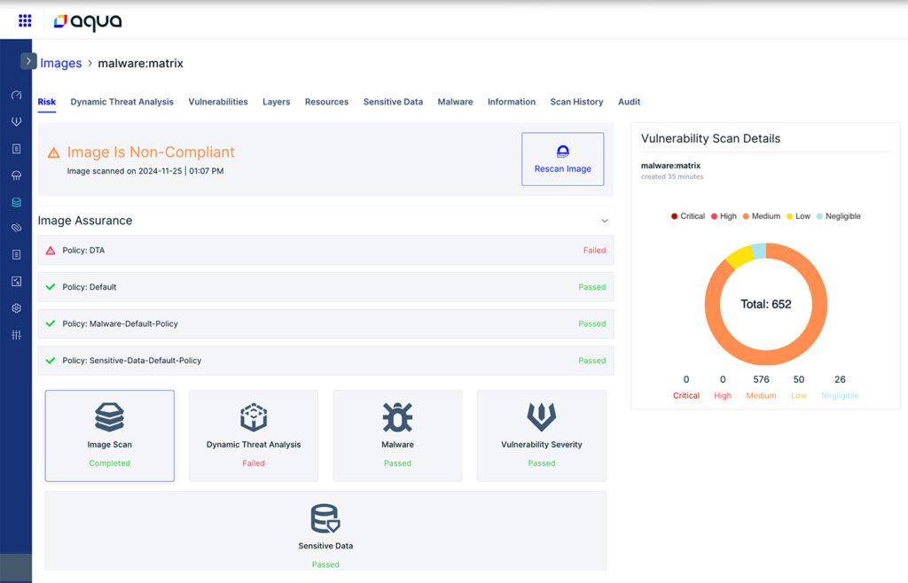Viewport: 908px width, 583px height.
Task: Open the Dynamic Threat Analysis tile
Action: (254, 436)
